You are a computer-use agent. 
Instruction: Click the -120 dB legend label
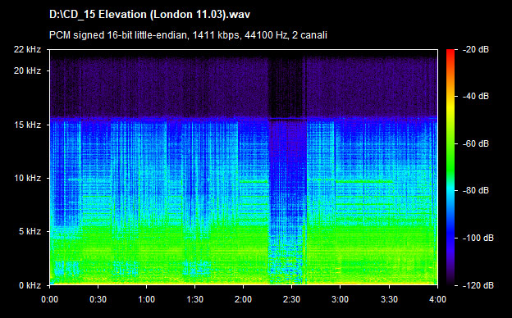[x=478, y=285]
